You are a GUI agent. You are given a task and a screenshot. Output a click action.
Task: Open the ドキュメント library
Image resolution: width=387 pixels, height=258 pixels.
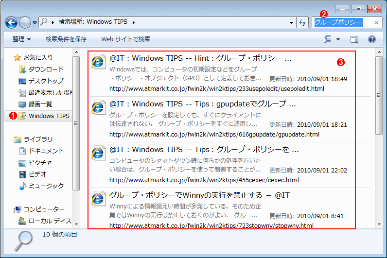pos(46,151)
